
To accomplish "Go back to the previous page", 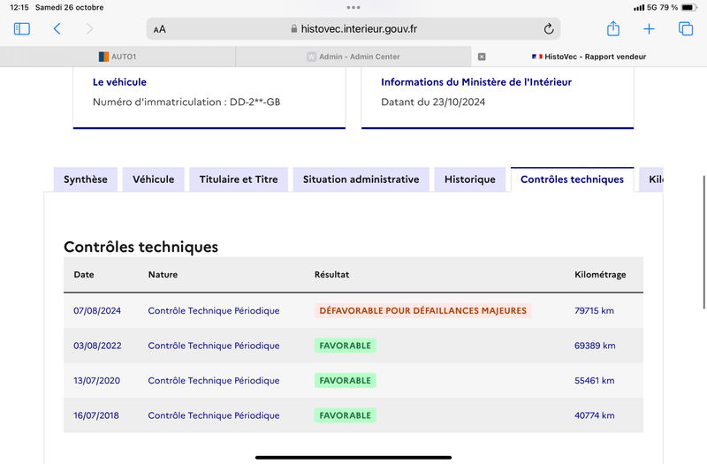I will click(x=57, y=29).
